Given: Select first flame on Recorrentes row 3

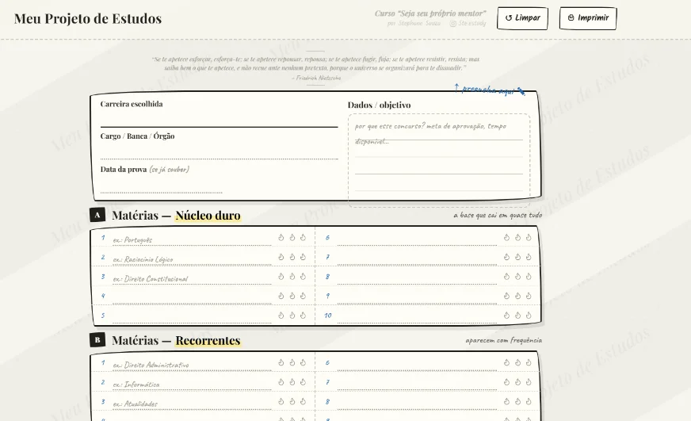Looking at the screenshot, I should point(281,402).
